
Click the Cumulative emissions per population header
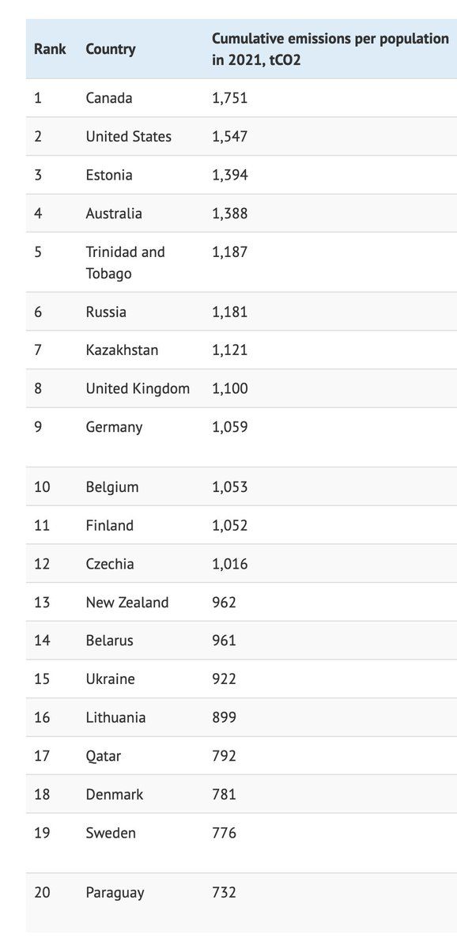point(330,49)
